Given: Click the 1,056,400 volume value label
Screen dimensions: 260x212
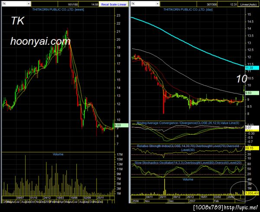Looking at the screenshot, I should pos(252,193).
